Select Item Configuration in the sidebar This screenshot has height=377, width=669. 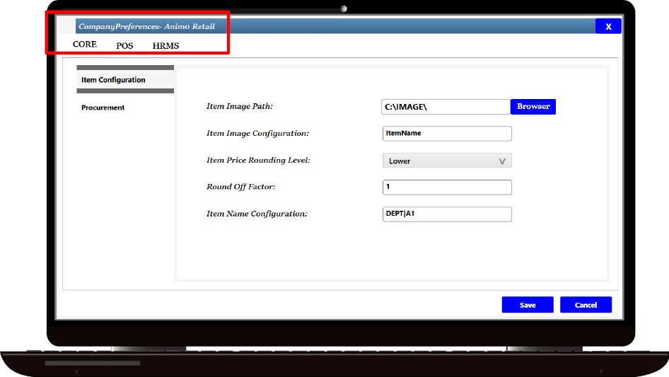113,80
